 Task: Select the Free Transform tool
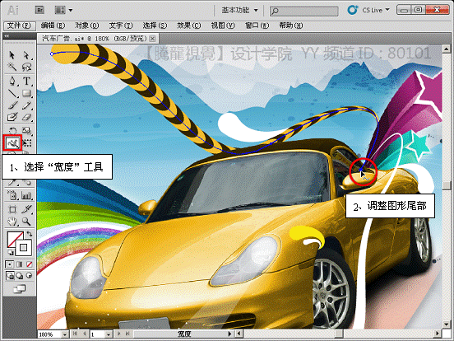[x=27, y=142]
